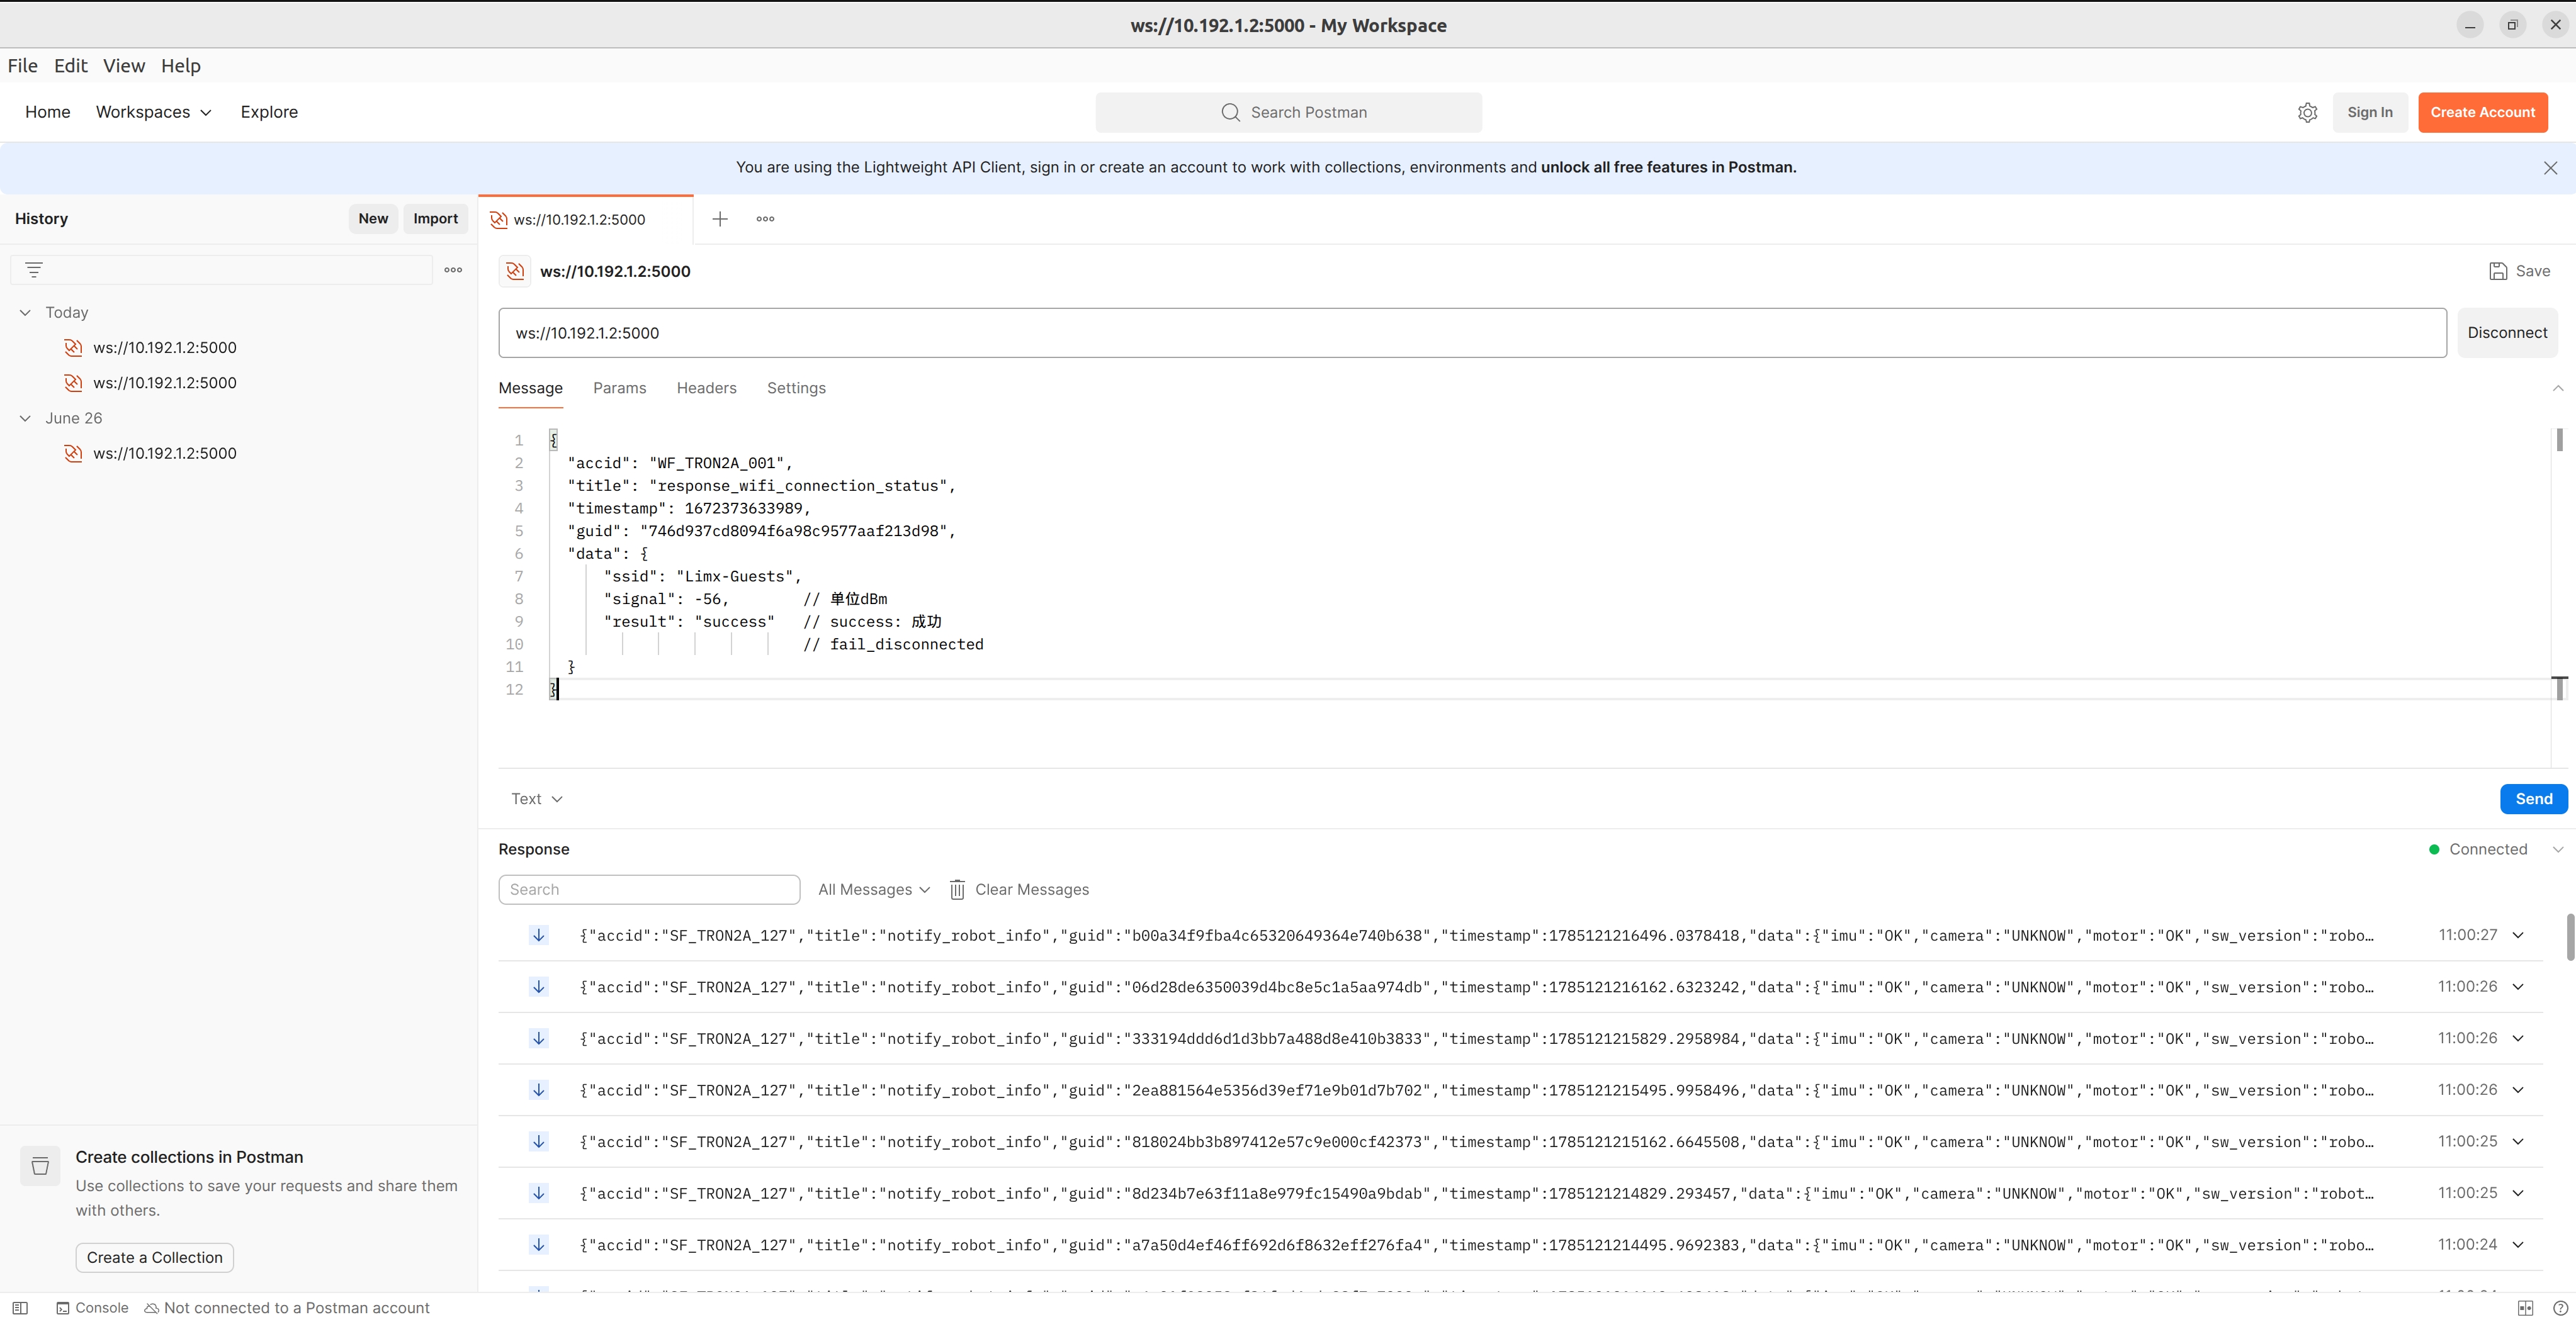
Task: Open History sidebar three-dot options
Action: click(453, 270)
